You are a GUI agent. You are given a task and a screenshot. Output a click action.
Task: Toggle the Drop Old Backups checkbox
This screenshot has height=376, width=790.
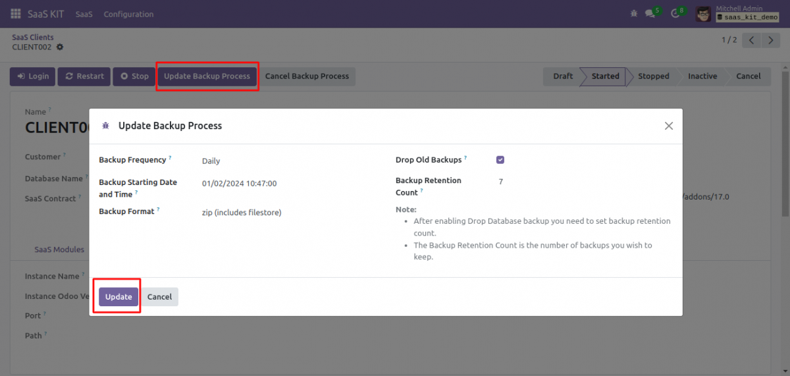tap(500, 160)
